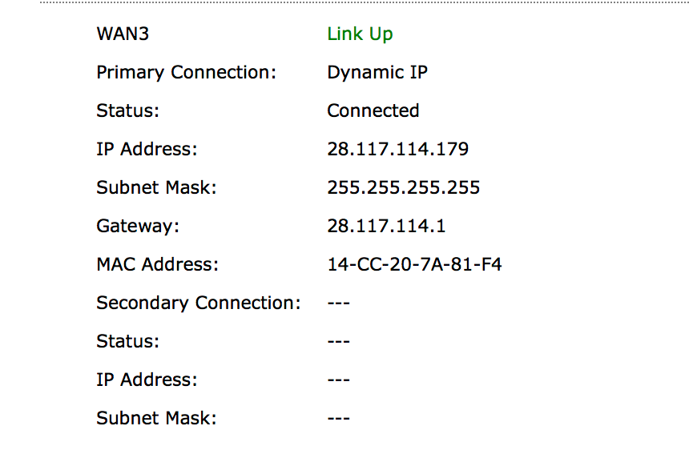Click the MAC address 14-CC-20-7A-81-F4
The height and width of the screenshot is (450, 689).
pos(414,264)
